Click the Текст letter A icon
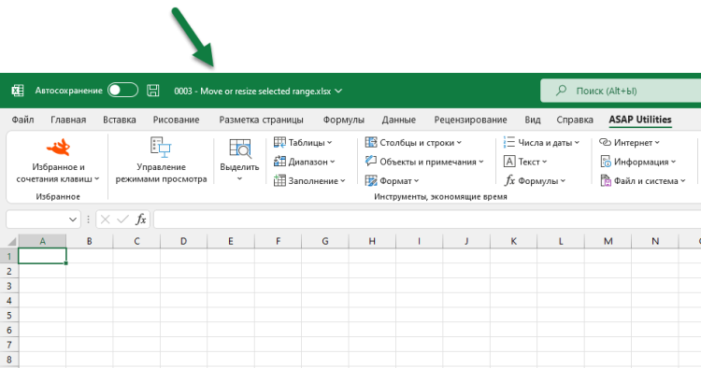The image size is (701, 368). click(509, 162)
